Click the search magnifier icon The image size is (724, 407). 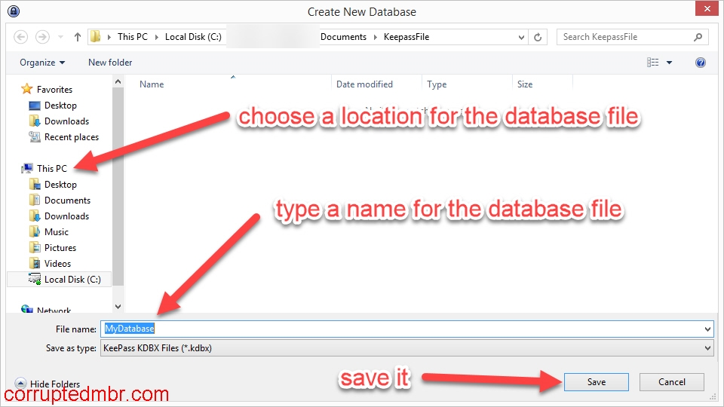pos(698,37)
